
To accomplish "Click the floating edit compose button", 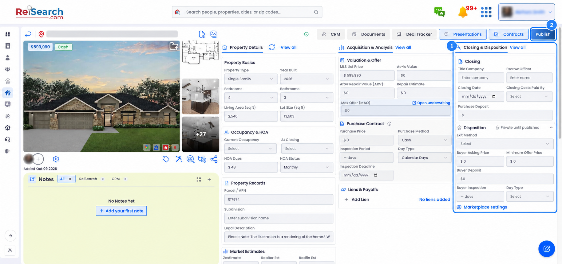I will 546,249.
